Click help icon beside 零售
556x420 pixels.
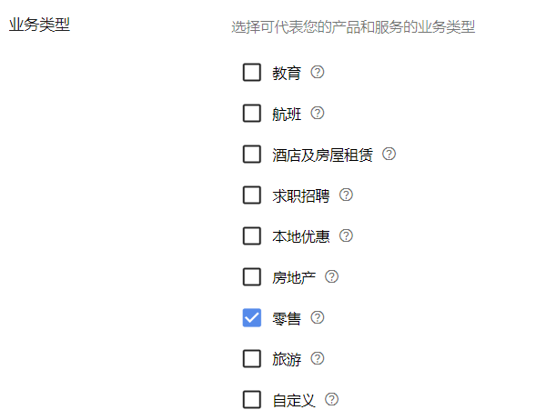tap(318, 317)
